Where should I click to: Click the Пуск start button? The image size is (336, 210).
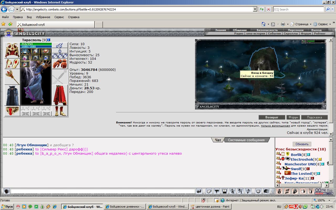pos(7,207)
